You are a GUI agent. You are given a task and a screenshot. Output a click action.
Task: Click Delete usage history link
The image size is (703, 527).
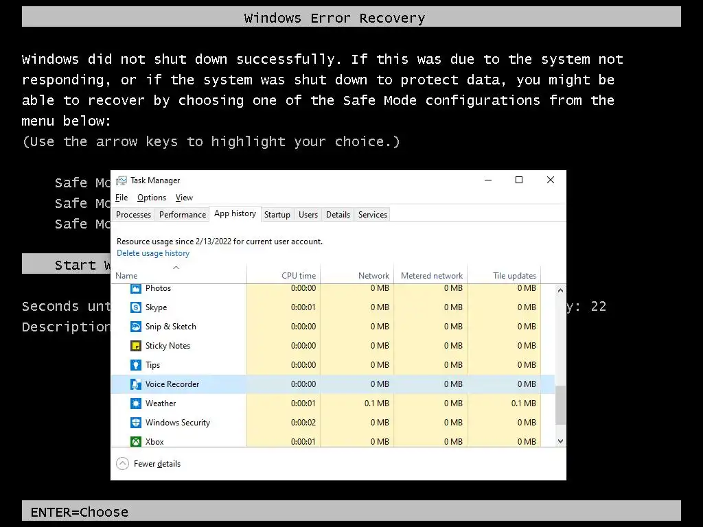pyautogui.click(x=153, y=253)
